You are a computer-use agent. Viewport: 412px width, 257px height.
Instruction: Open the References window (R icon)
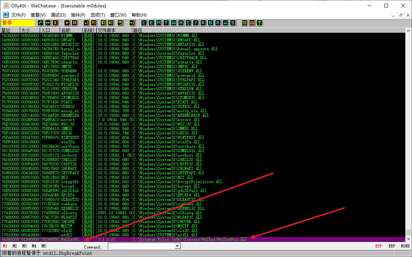[x=218, y=23]
